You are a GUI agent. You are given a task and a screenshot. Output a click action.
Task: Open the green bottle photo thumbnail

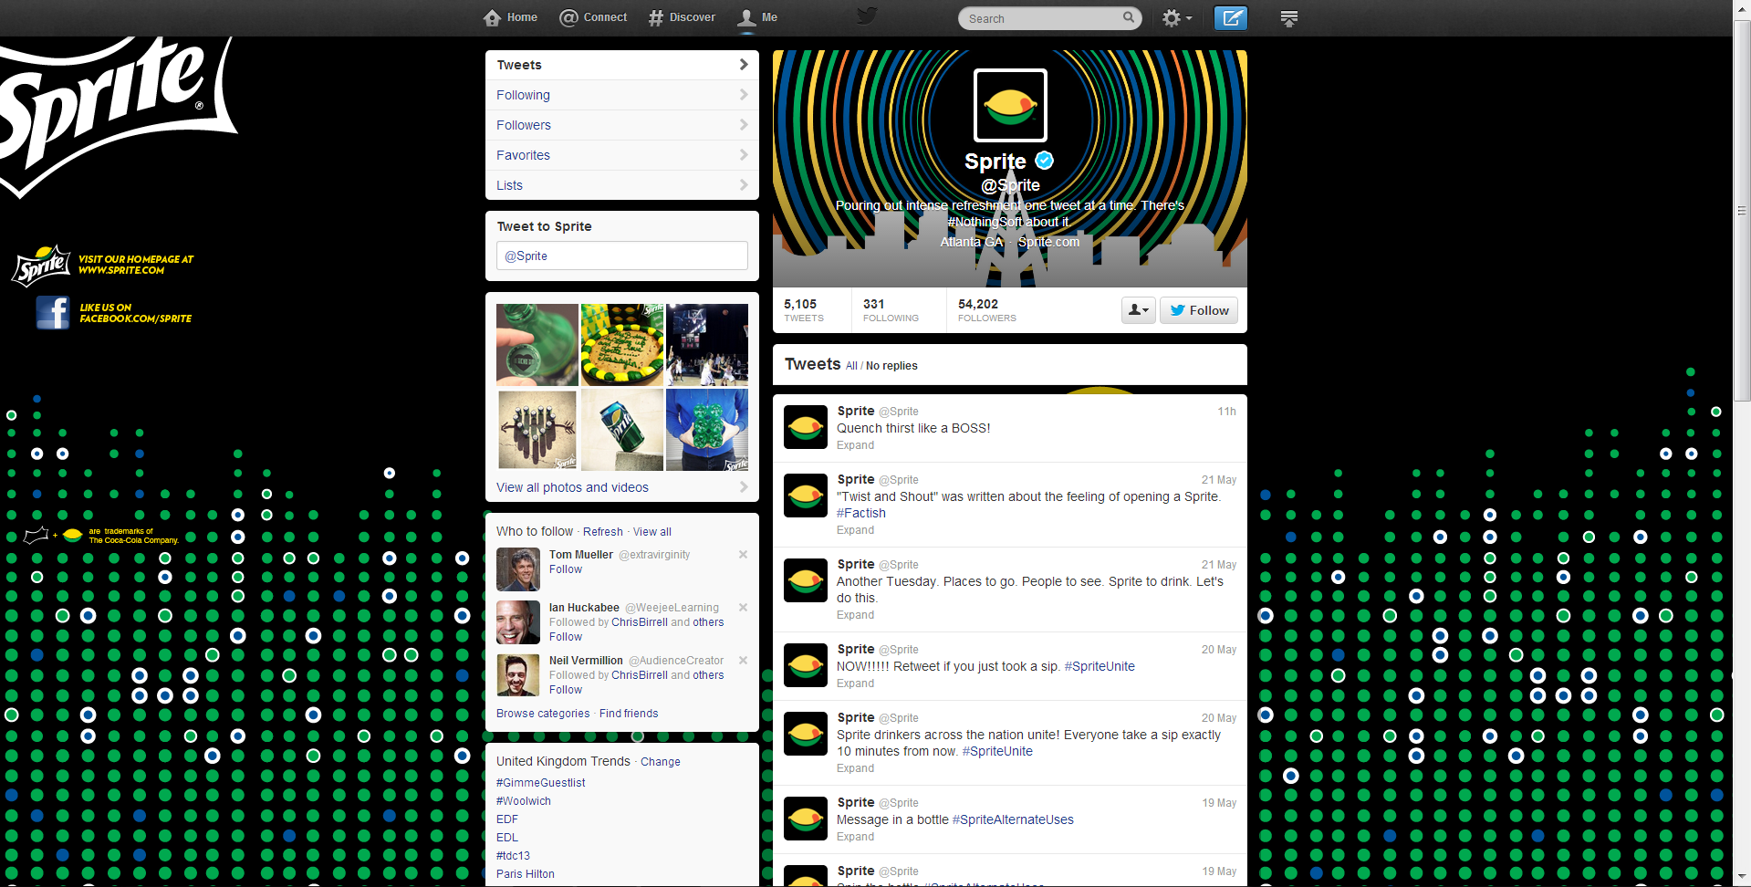[x=537, y=345]
